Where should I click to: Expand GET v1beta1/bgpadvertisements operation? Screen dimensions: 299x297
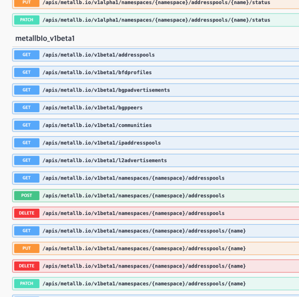[155, 90]
